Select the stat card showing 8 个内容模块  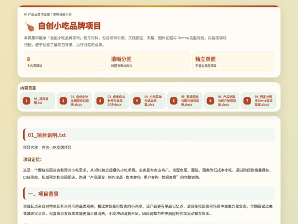65,61
